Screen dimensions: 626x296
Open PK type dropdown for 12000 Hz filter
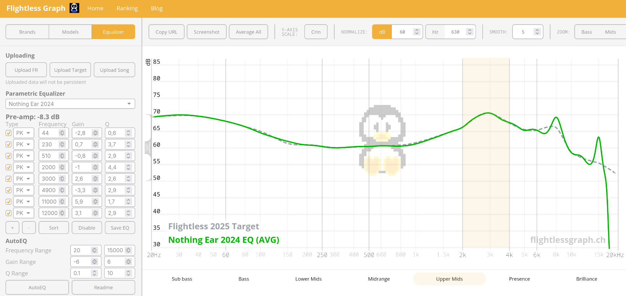tap(24, 213)
